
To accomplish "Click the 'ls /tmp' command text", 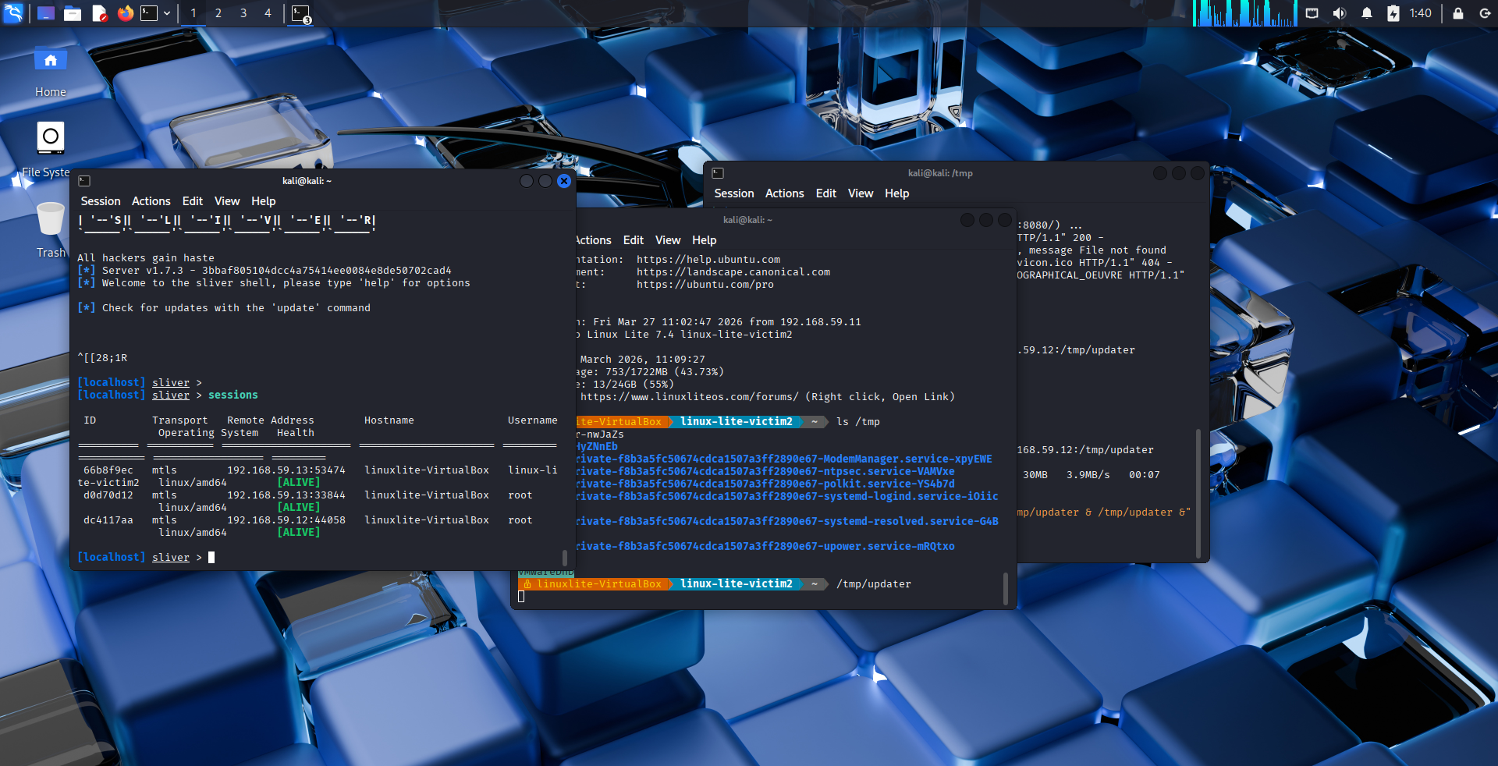I will tap(858, 422).
